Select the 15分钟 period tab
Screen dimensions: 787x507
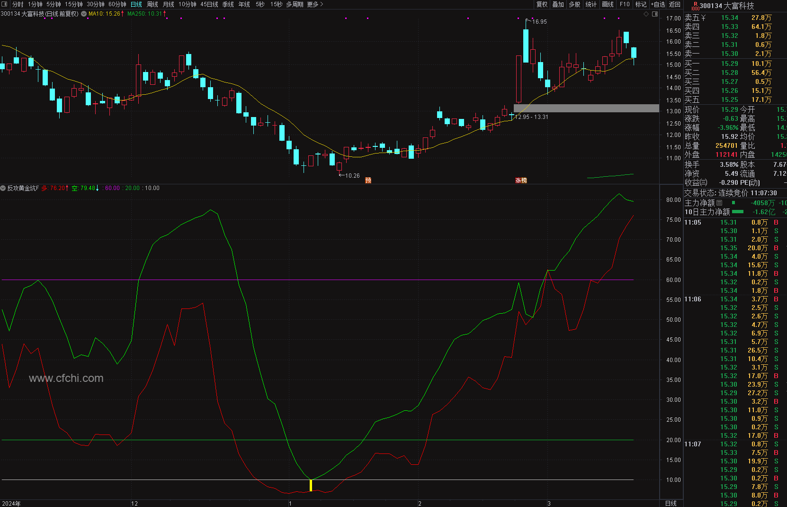point(74,4)
